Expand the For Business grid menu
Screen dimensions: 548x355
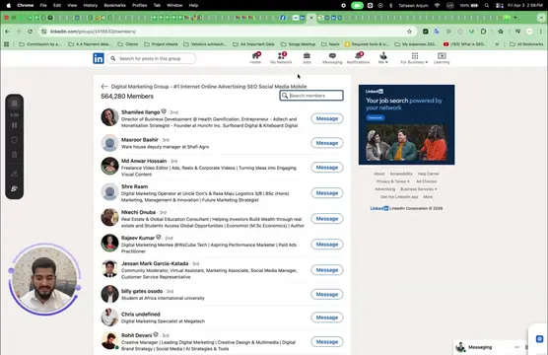(414, 58)
